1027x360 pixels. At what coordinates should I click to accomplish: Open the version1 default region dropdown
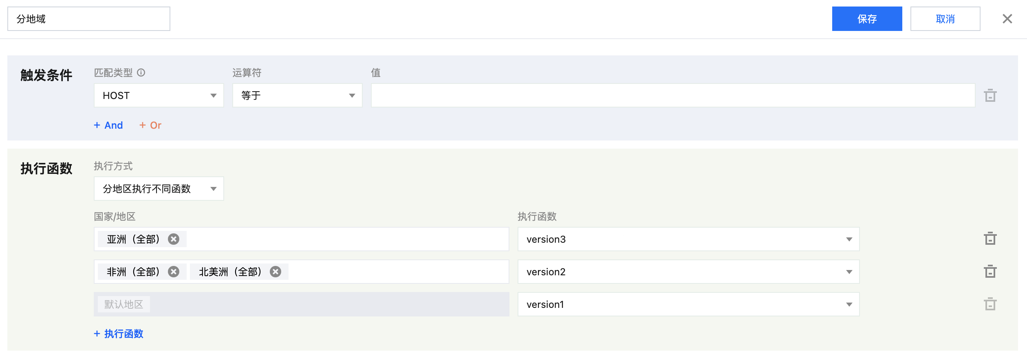(688, 304)
